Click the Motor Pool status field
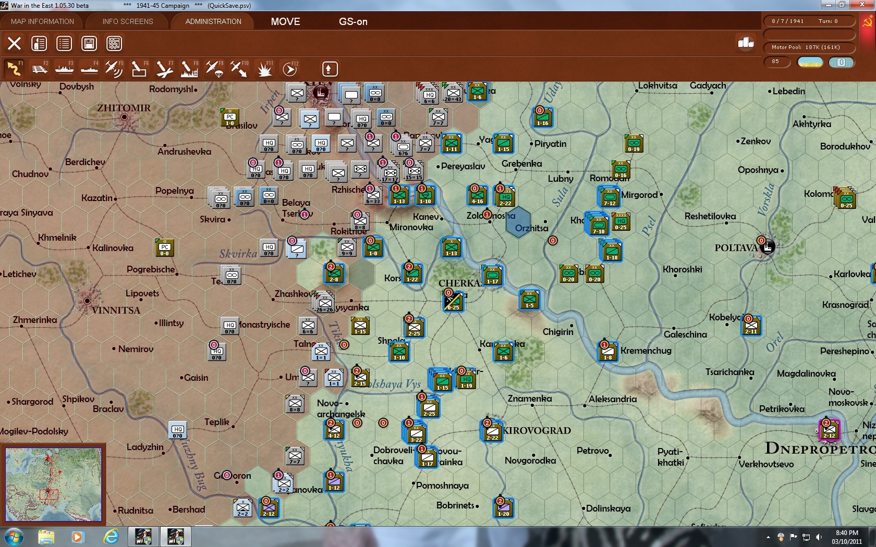This screenshot has width=876, height=547. point(809,47)
